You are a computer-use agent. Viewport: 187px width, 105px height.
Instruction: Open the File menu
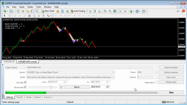click(8, 7)
